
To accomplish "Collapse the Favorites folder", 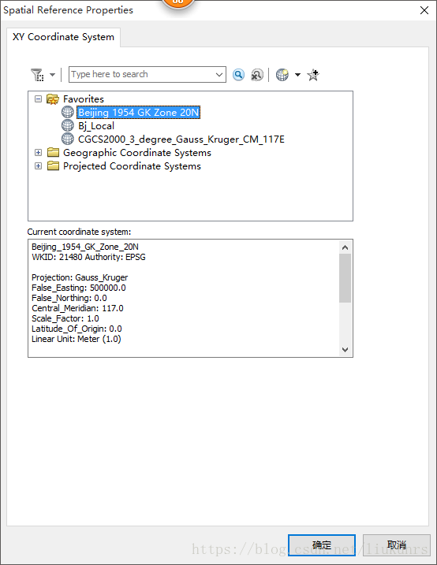I will (38, 99).
